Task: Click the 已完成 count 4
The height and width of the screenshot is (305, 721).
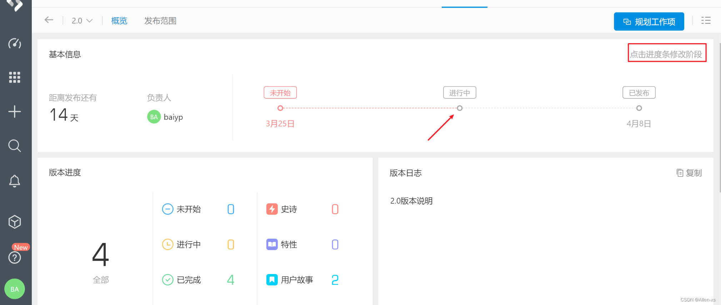Action: pos(231,280)
